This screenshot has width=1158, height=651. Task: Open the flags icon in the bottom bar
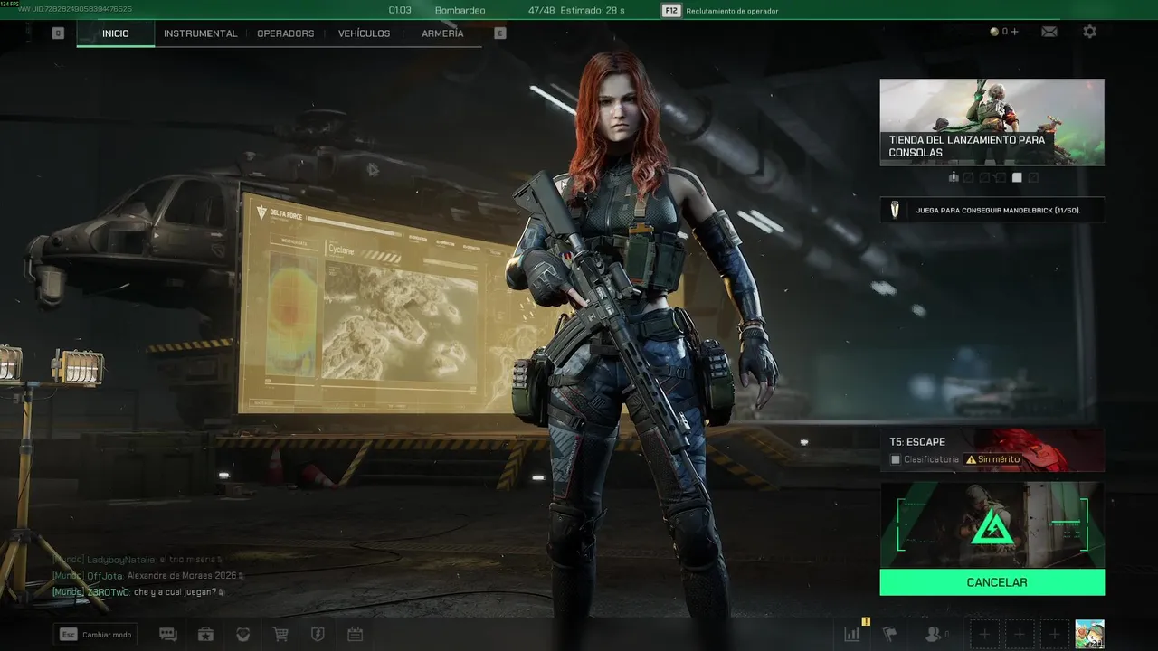(x=889, y=635)
